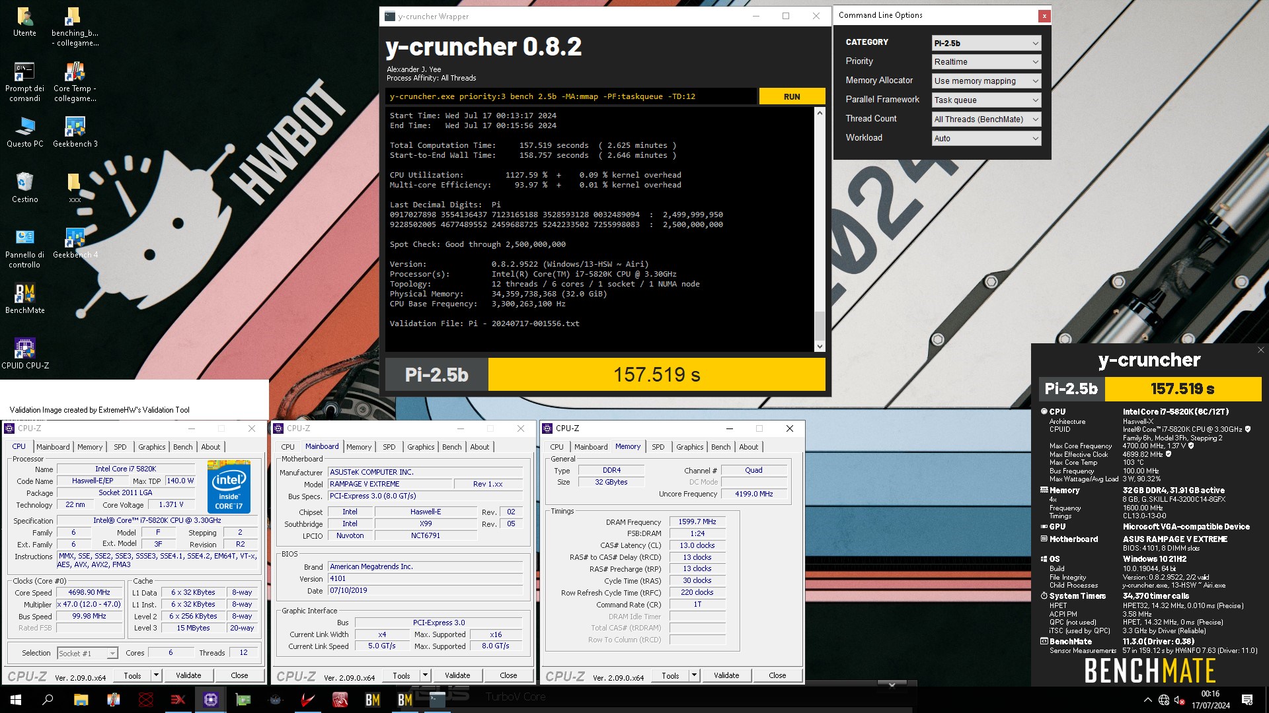Switch to Mainboard tab in first CPU-Z window
The width and height of the screenshot is (1269, 713).
pyautogui.click(x=53, y=447)
